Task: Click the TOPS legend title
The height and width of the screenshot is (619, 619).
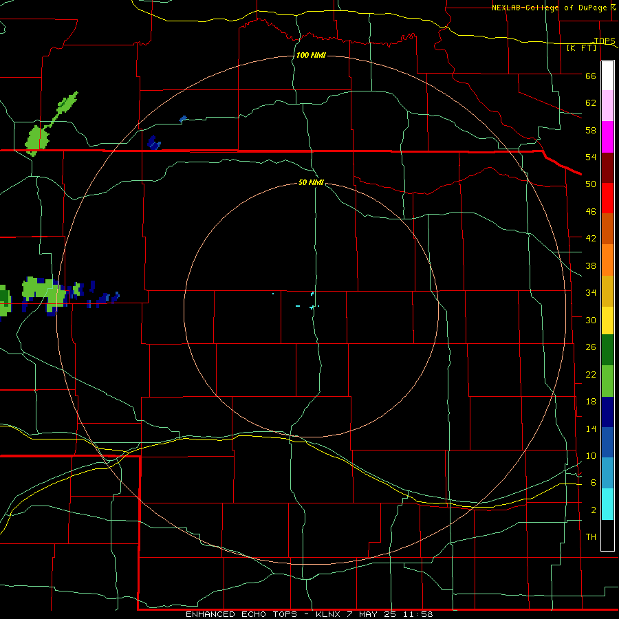Action: (x=605, y=41)
